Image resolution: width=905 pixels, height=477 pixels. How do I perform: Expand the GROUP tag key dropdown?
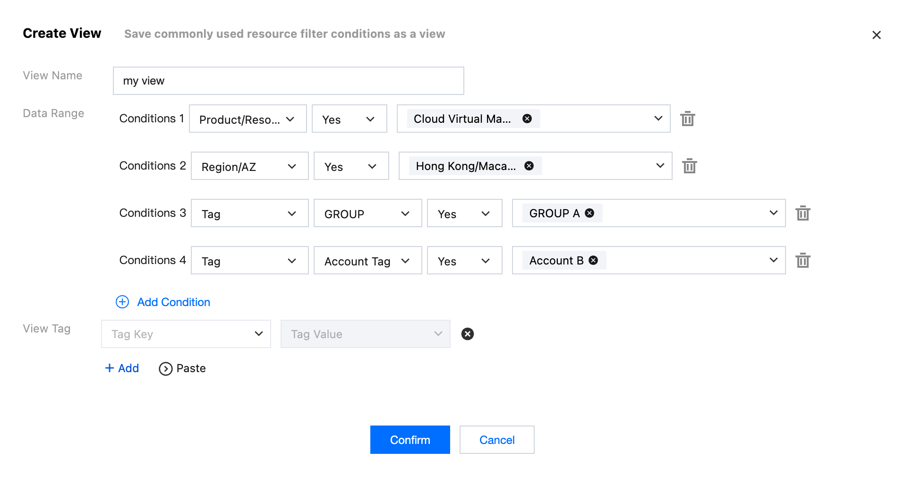[367, 213]
